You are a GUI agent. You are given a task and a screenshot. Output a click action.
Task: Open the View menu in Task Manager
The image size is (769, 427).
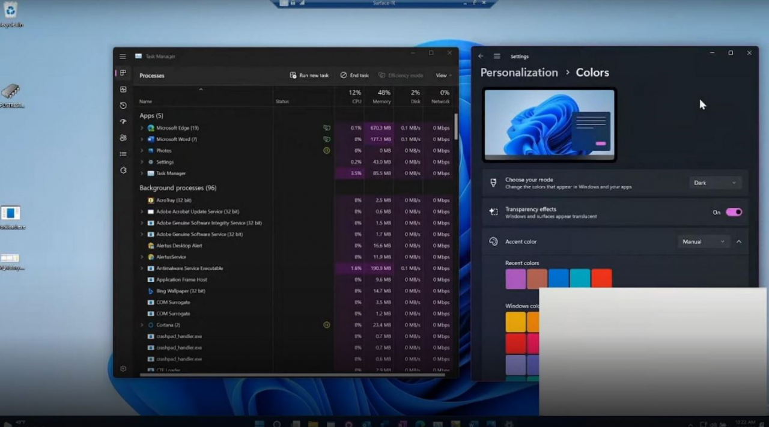click(443, 76)
